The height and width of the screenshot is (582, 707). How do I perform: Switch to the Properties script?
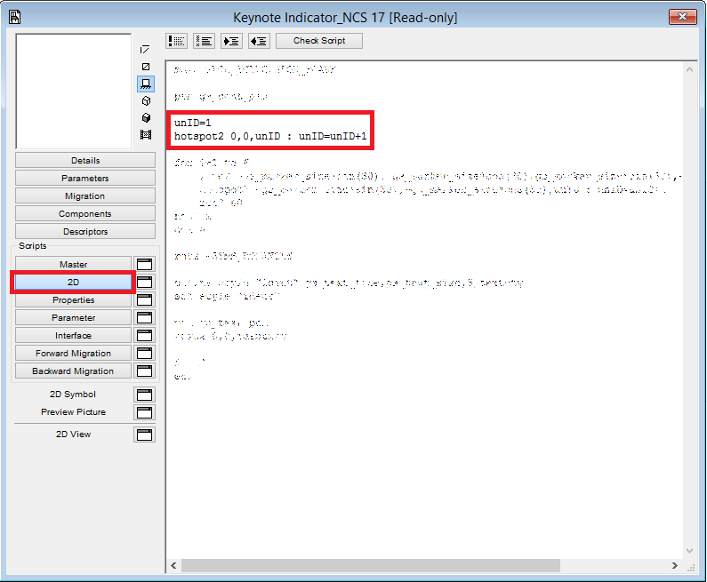click(74, 300)
